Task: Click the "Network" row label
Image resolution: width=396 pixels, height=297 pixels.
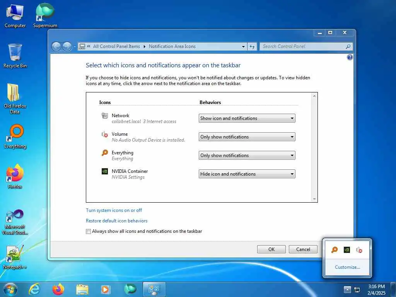Action: [x=121, y=116]
